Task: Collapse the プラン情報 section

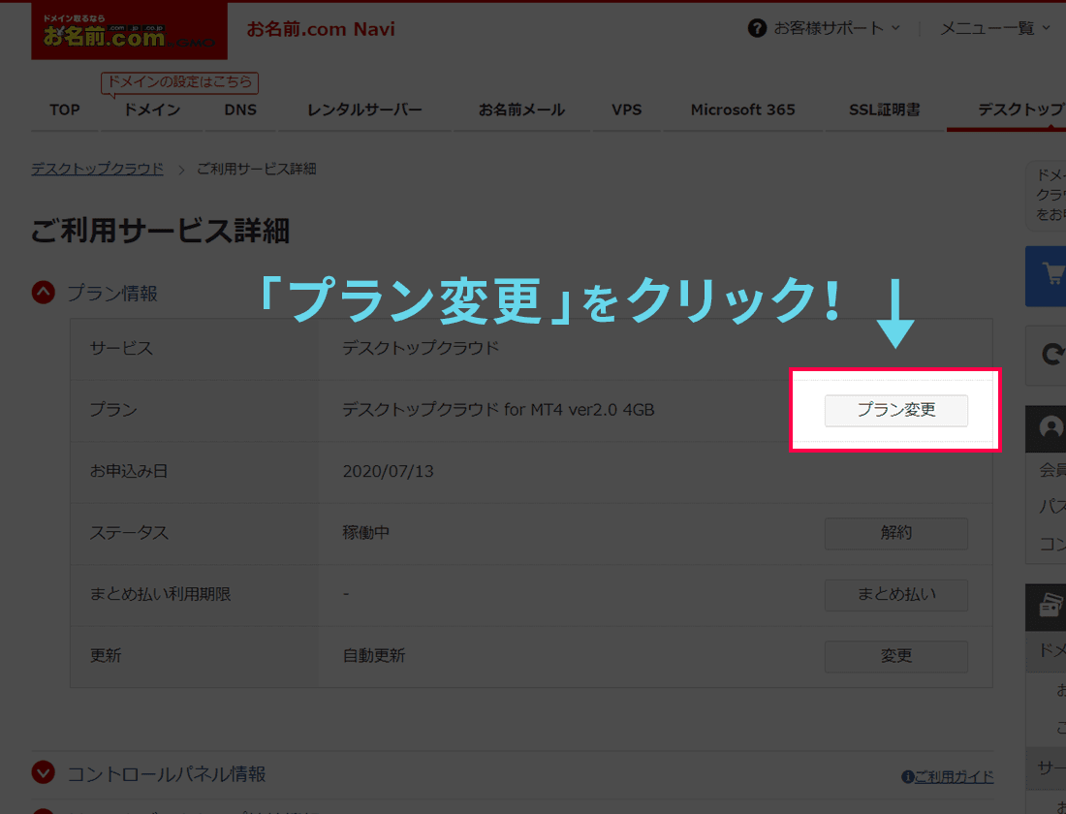Action: 44,293
